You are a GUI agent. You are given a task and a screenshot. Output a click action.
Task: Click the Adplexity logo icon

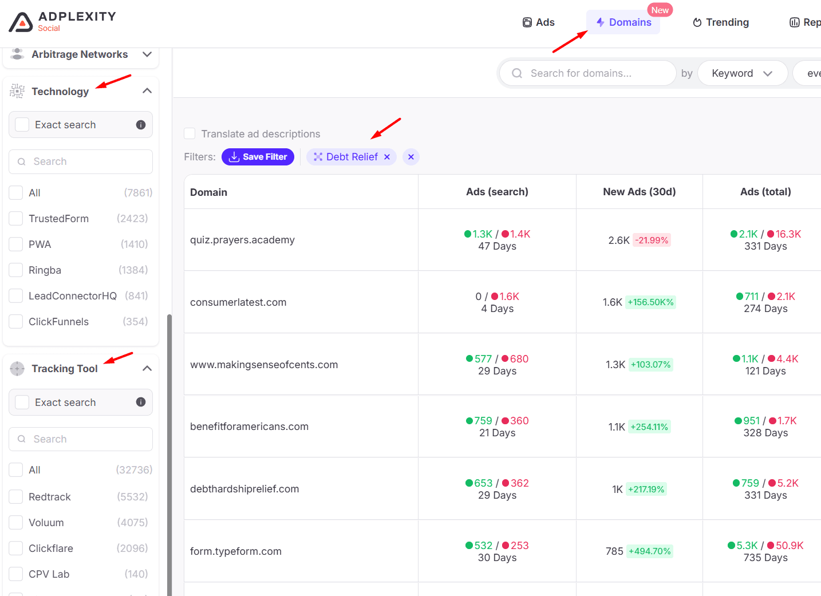point(21,22)
